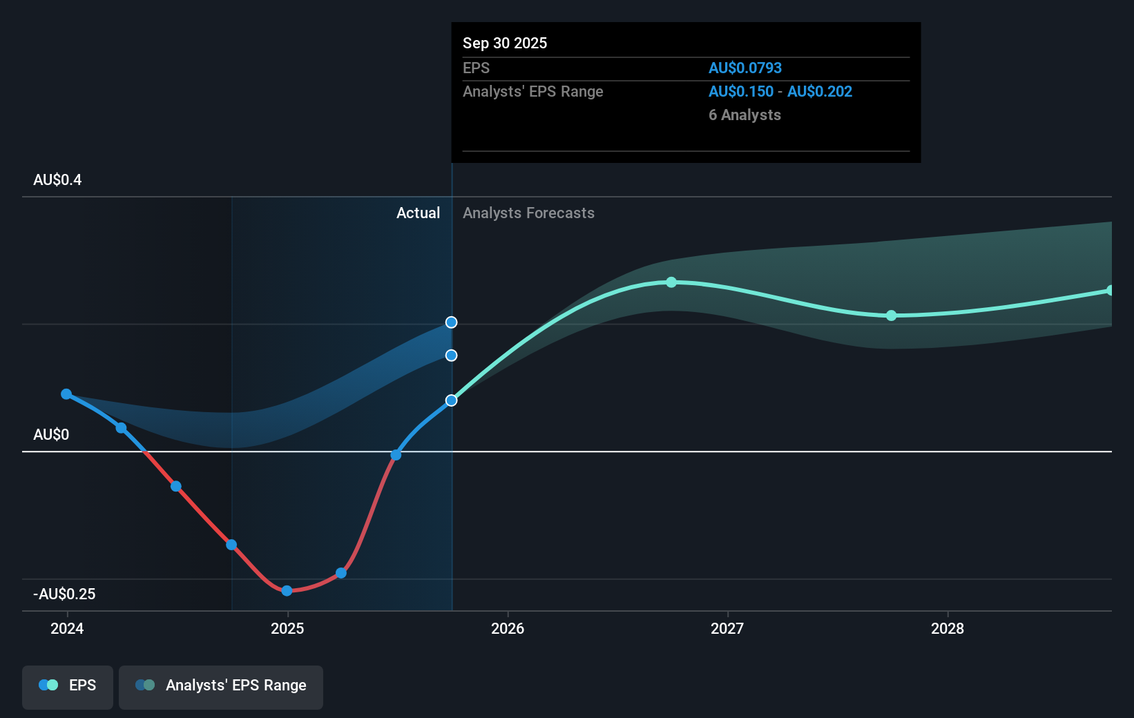1134x718 pixels.
Task: Click the 2027 x-axis label
Action: [x=727, y=628]
